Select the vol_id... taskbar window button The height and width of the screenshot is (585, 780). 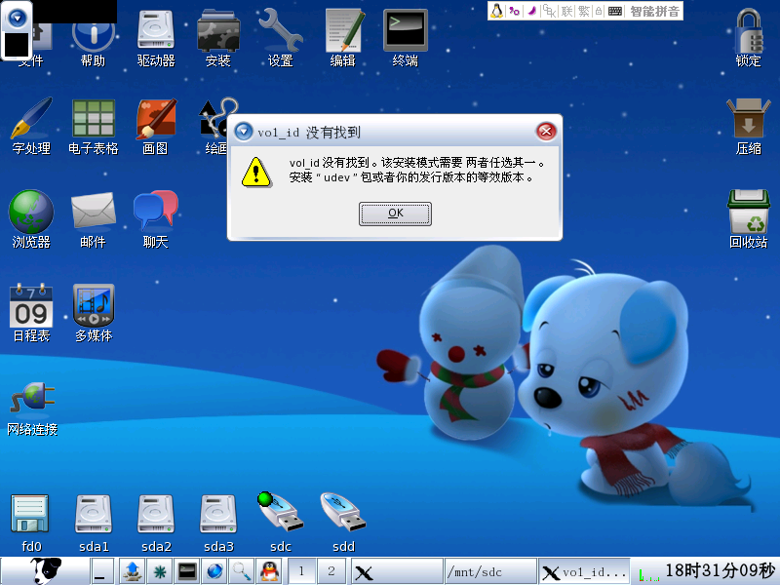(584, 571)
